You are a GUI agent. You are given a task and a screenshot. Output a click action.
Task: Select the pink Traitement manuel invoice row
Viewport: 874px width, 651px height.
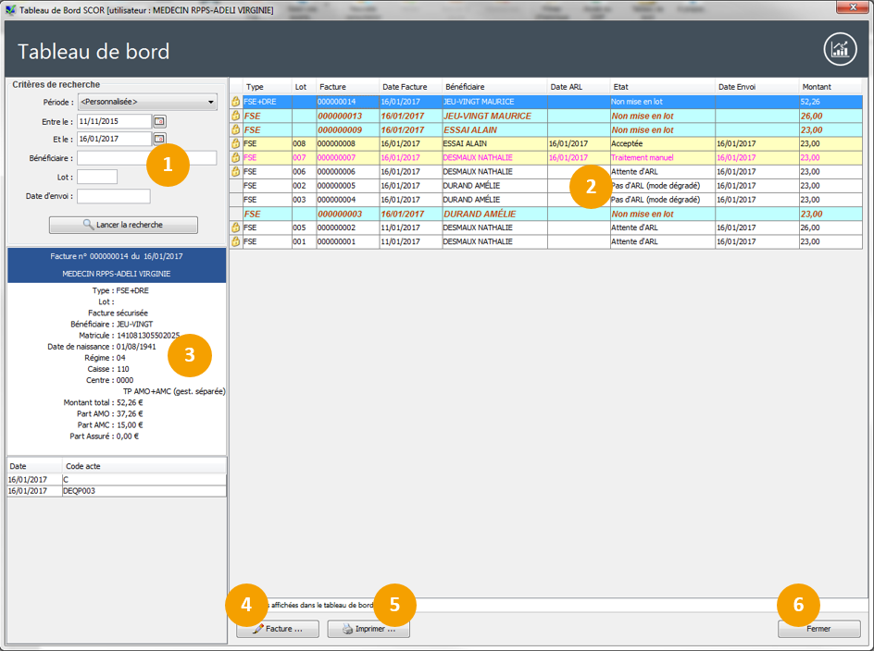tap(500, 158)
